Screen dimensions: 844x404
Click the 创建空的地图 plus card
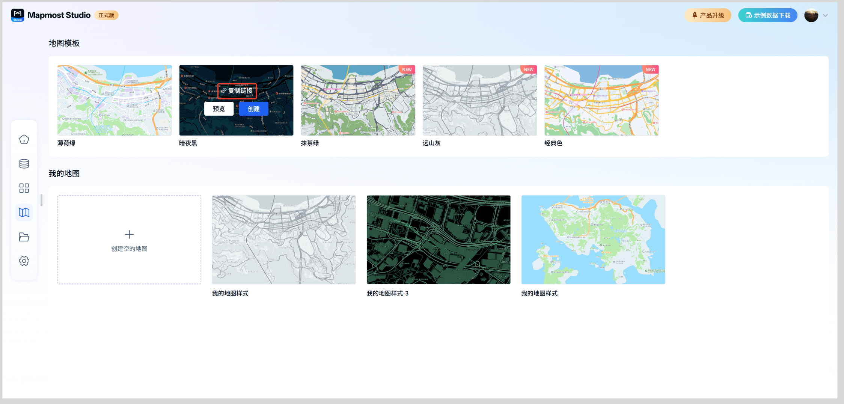129,240
